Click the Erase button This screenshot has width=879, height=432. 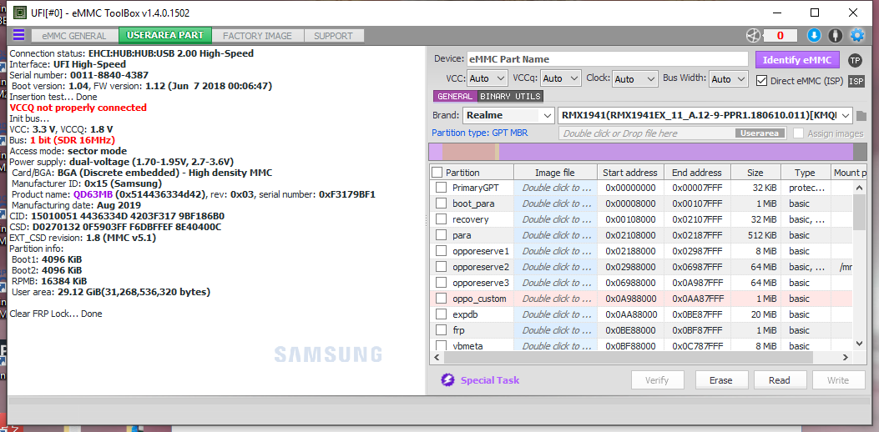click(721, 380)
